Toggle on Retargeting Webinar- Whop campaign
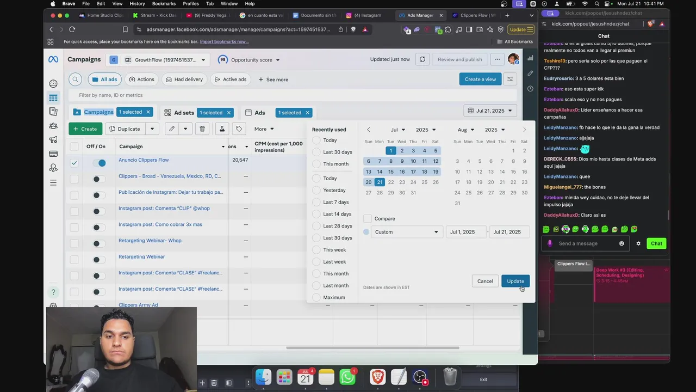This screenshot has height=392, width=696. (x=99, y=243)
